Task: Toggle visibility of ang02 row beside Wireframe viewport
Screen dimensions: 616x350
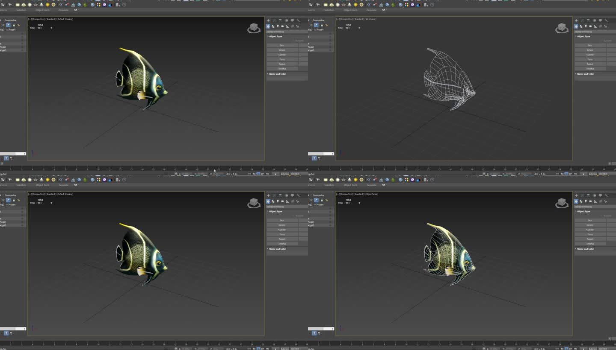Action: click(330, 50)
